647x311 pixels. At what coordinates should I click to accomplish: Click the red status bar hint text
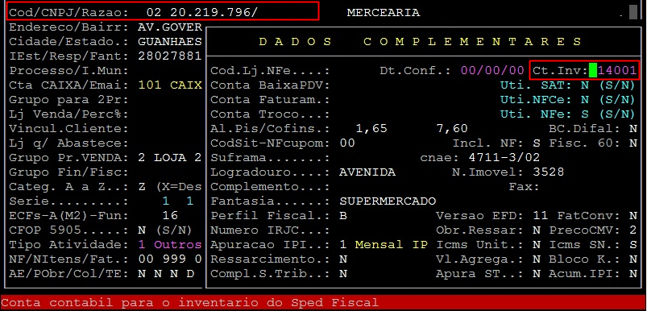point(190,303)
